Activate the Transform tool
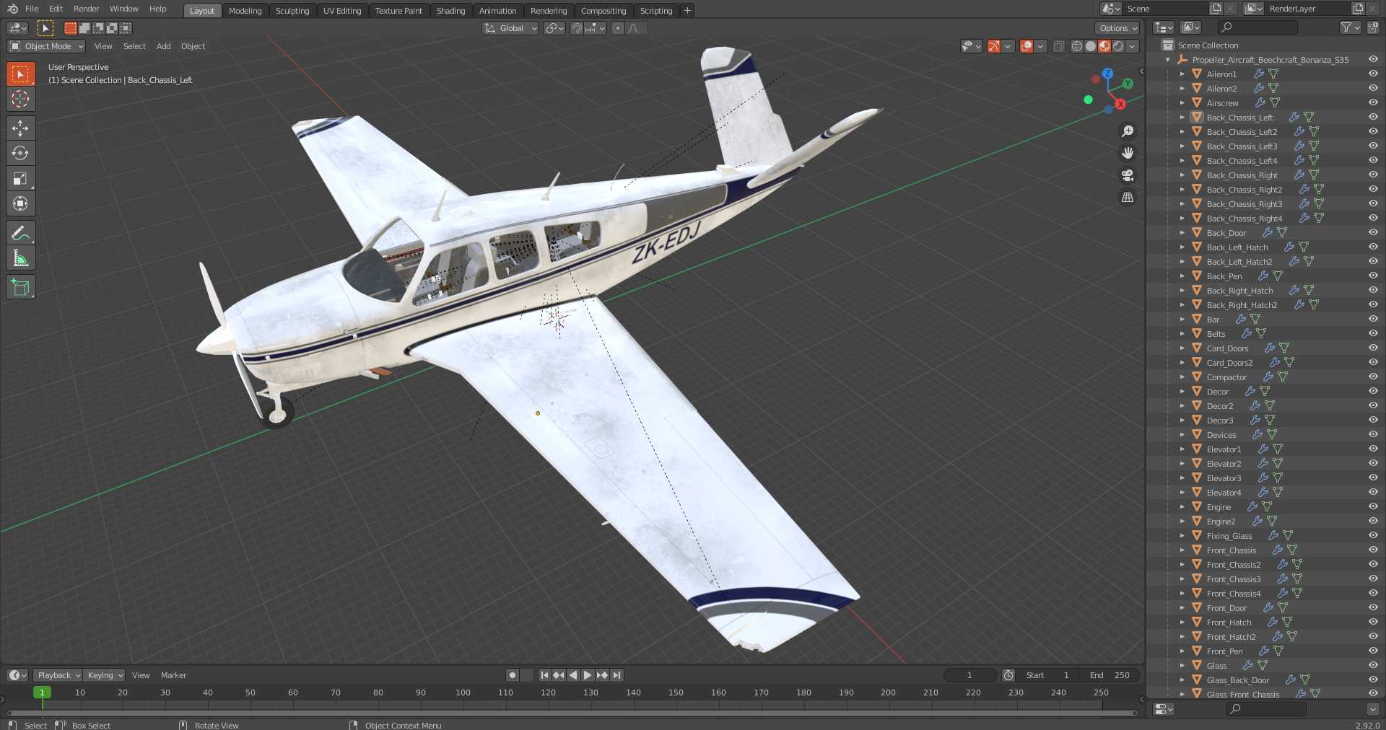This screenshot has width=1386, height=730. pos(20,203)
